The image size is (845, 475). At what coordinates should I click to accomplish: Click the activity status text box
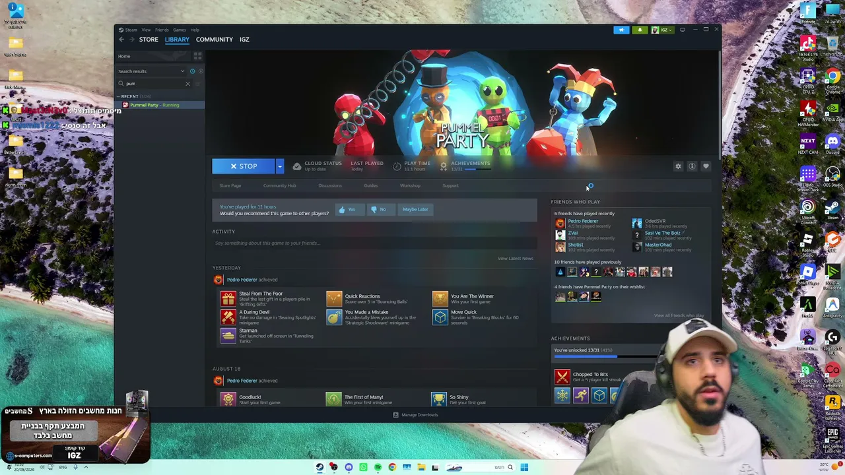pos(374,243)
